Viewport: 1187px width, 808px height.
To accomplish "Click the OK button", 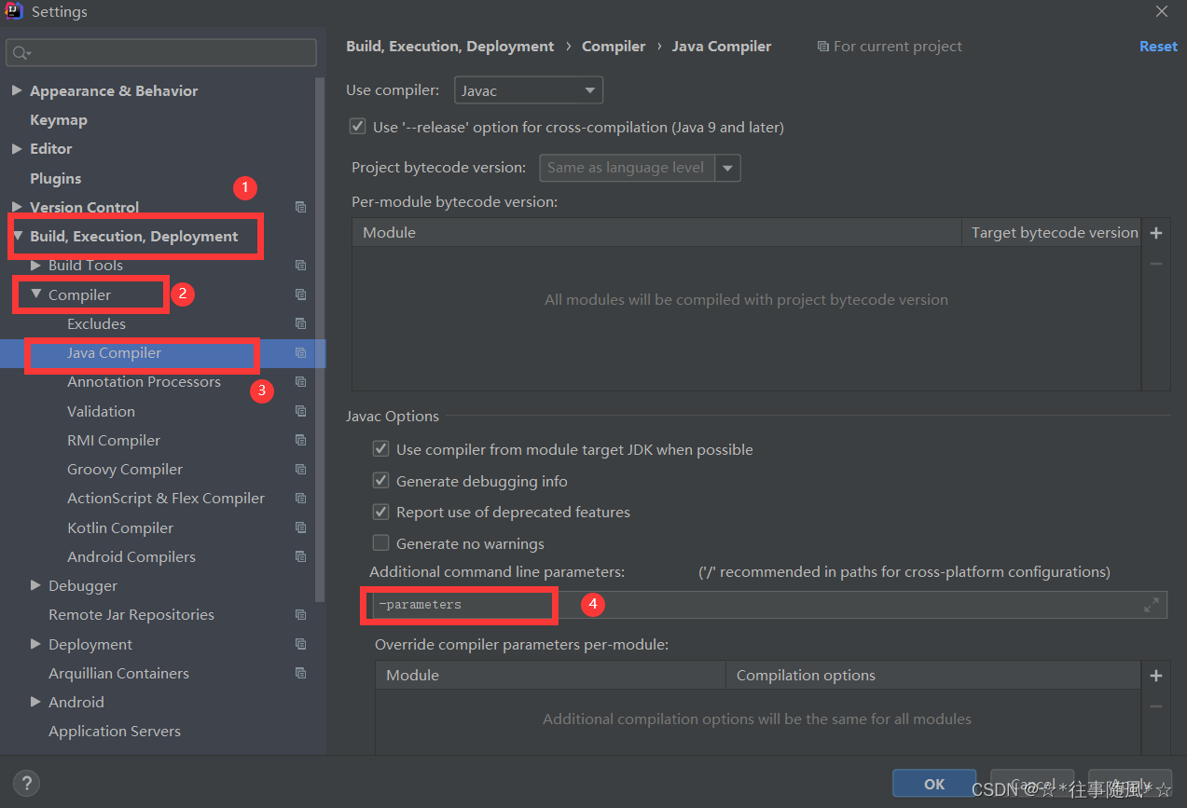I will [x=934, y=784].
